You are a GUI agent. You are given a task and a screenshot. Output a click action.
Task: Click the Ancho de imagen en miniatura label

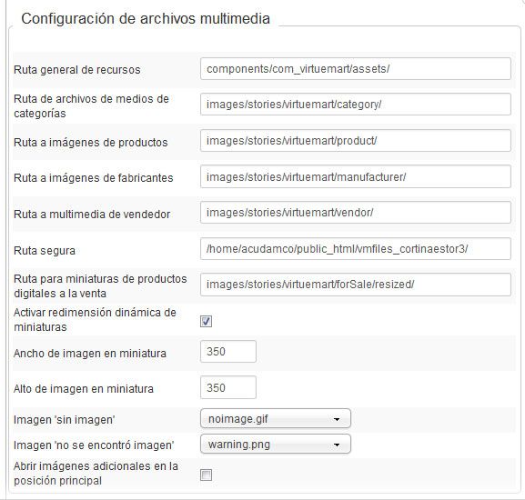coord(90,354)
